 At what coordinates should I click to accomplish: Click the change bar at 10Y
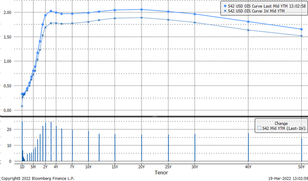88,146
